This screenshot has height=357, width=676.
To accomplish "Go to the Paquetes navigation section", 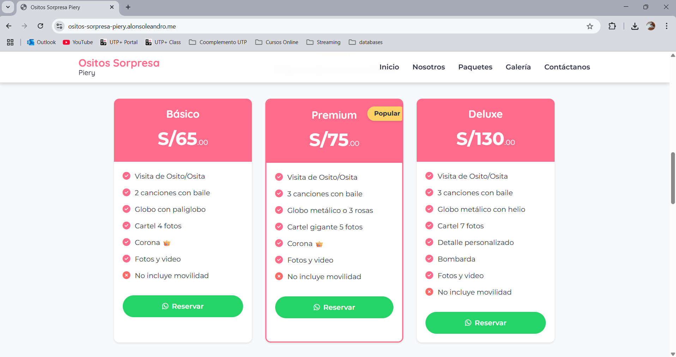I will click(475, 67).
